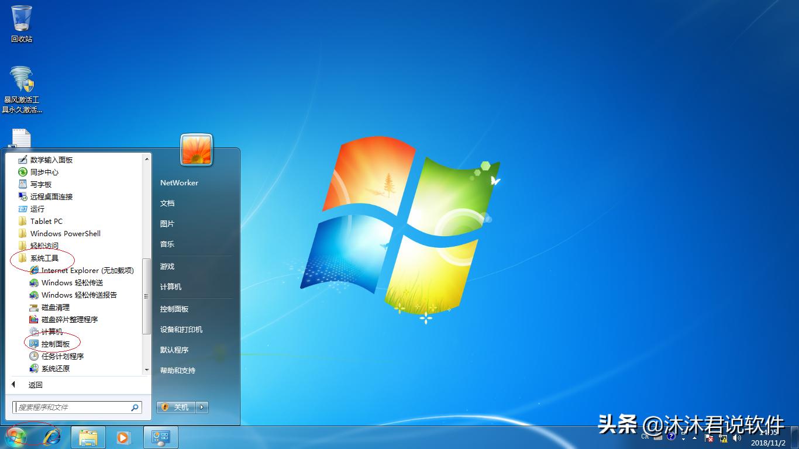Open Internet Explorer from the taskbar
The width and height of the screenshot is (799, 449).
click(x=52, y=437)
